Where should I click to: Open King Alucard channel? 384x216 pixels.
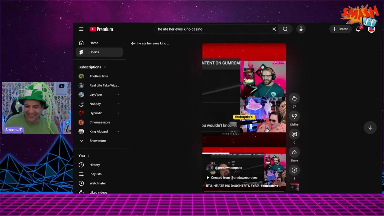pos(99,131)
